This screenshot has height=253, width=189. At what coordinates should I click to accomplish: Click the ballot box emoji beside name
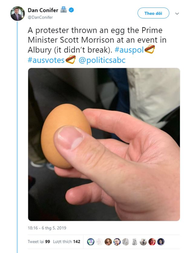click(x=63, y=10)
